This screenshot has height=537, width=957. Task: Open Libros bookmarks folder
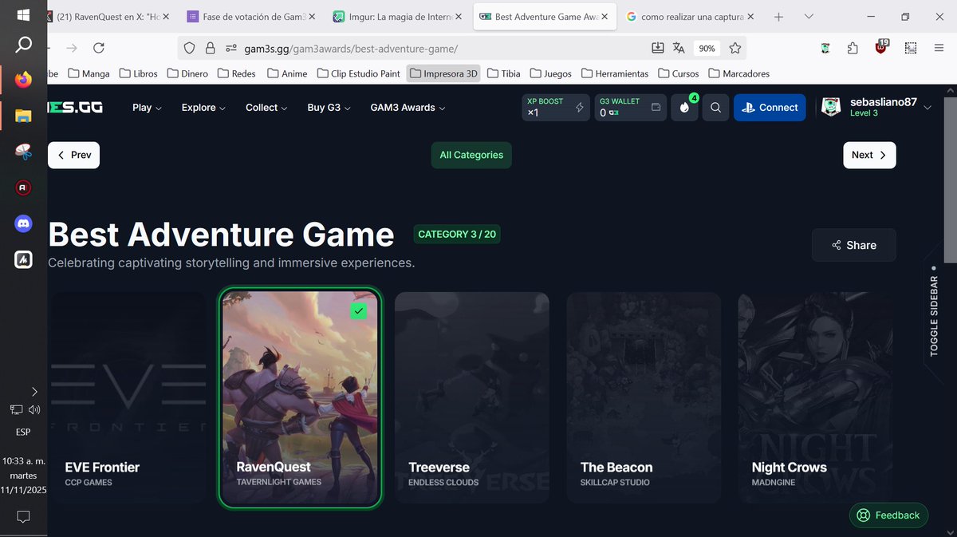click(138, 73)
